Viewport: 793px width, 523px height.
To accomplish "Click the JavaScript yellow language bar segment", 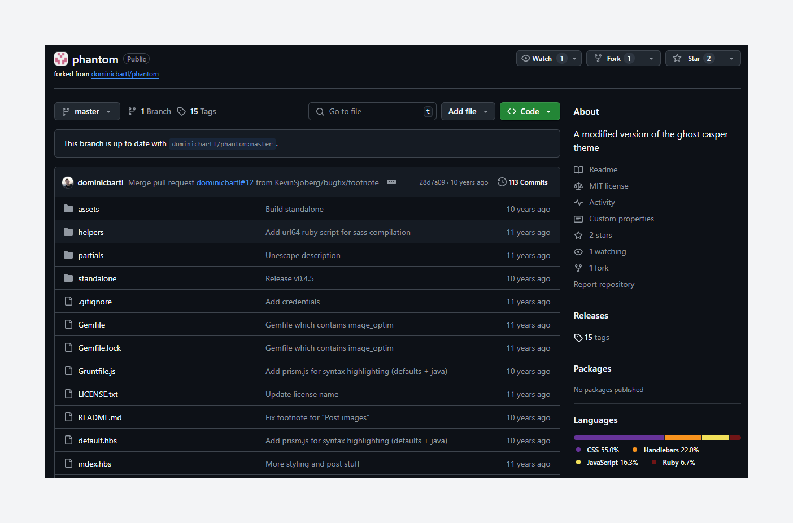I will point(715,438).
